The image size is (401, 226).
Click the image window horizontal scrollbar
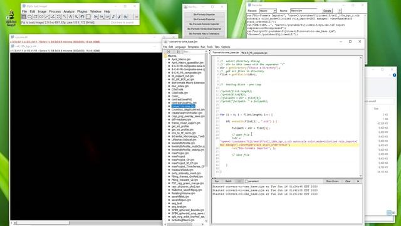tap(86, 223)
